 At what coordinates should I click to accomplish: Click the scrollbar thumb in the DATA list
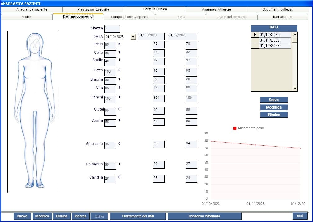click(x=295, y=40)
